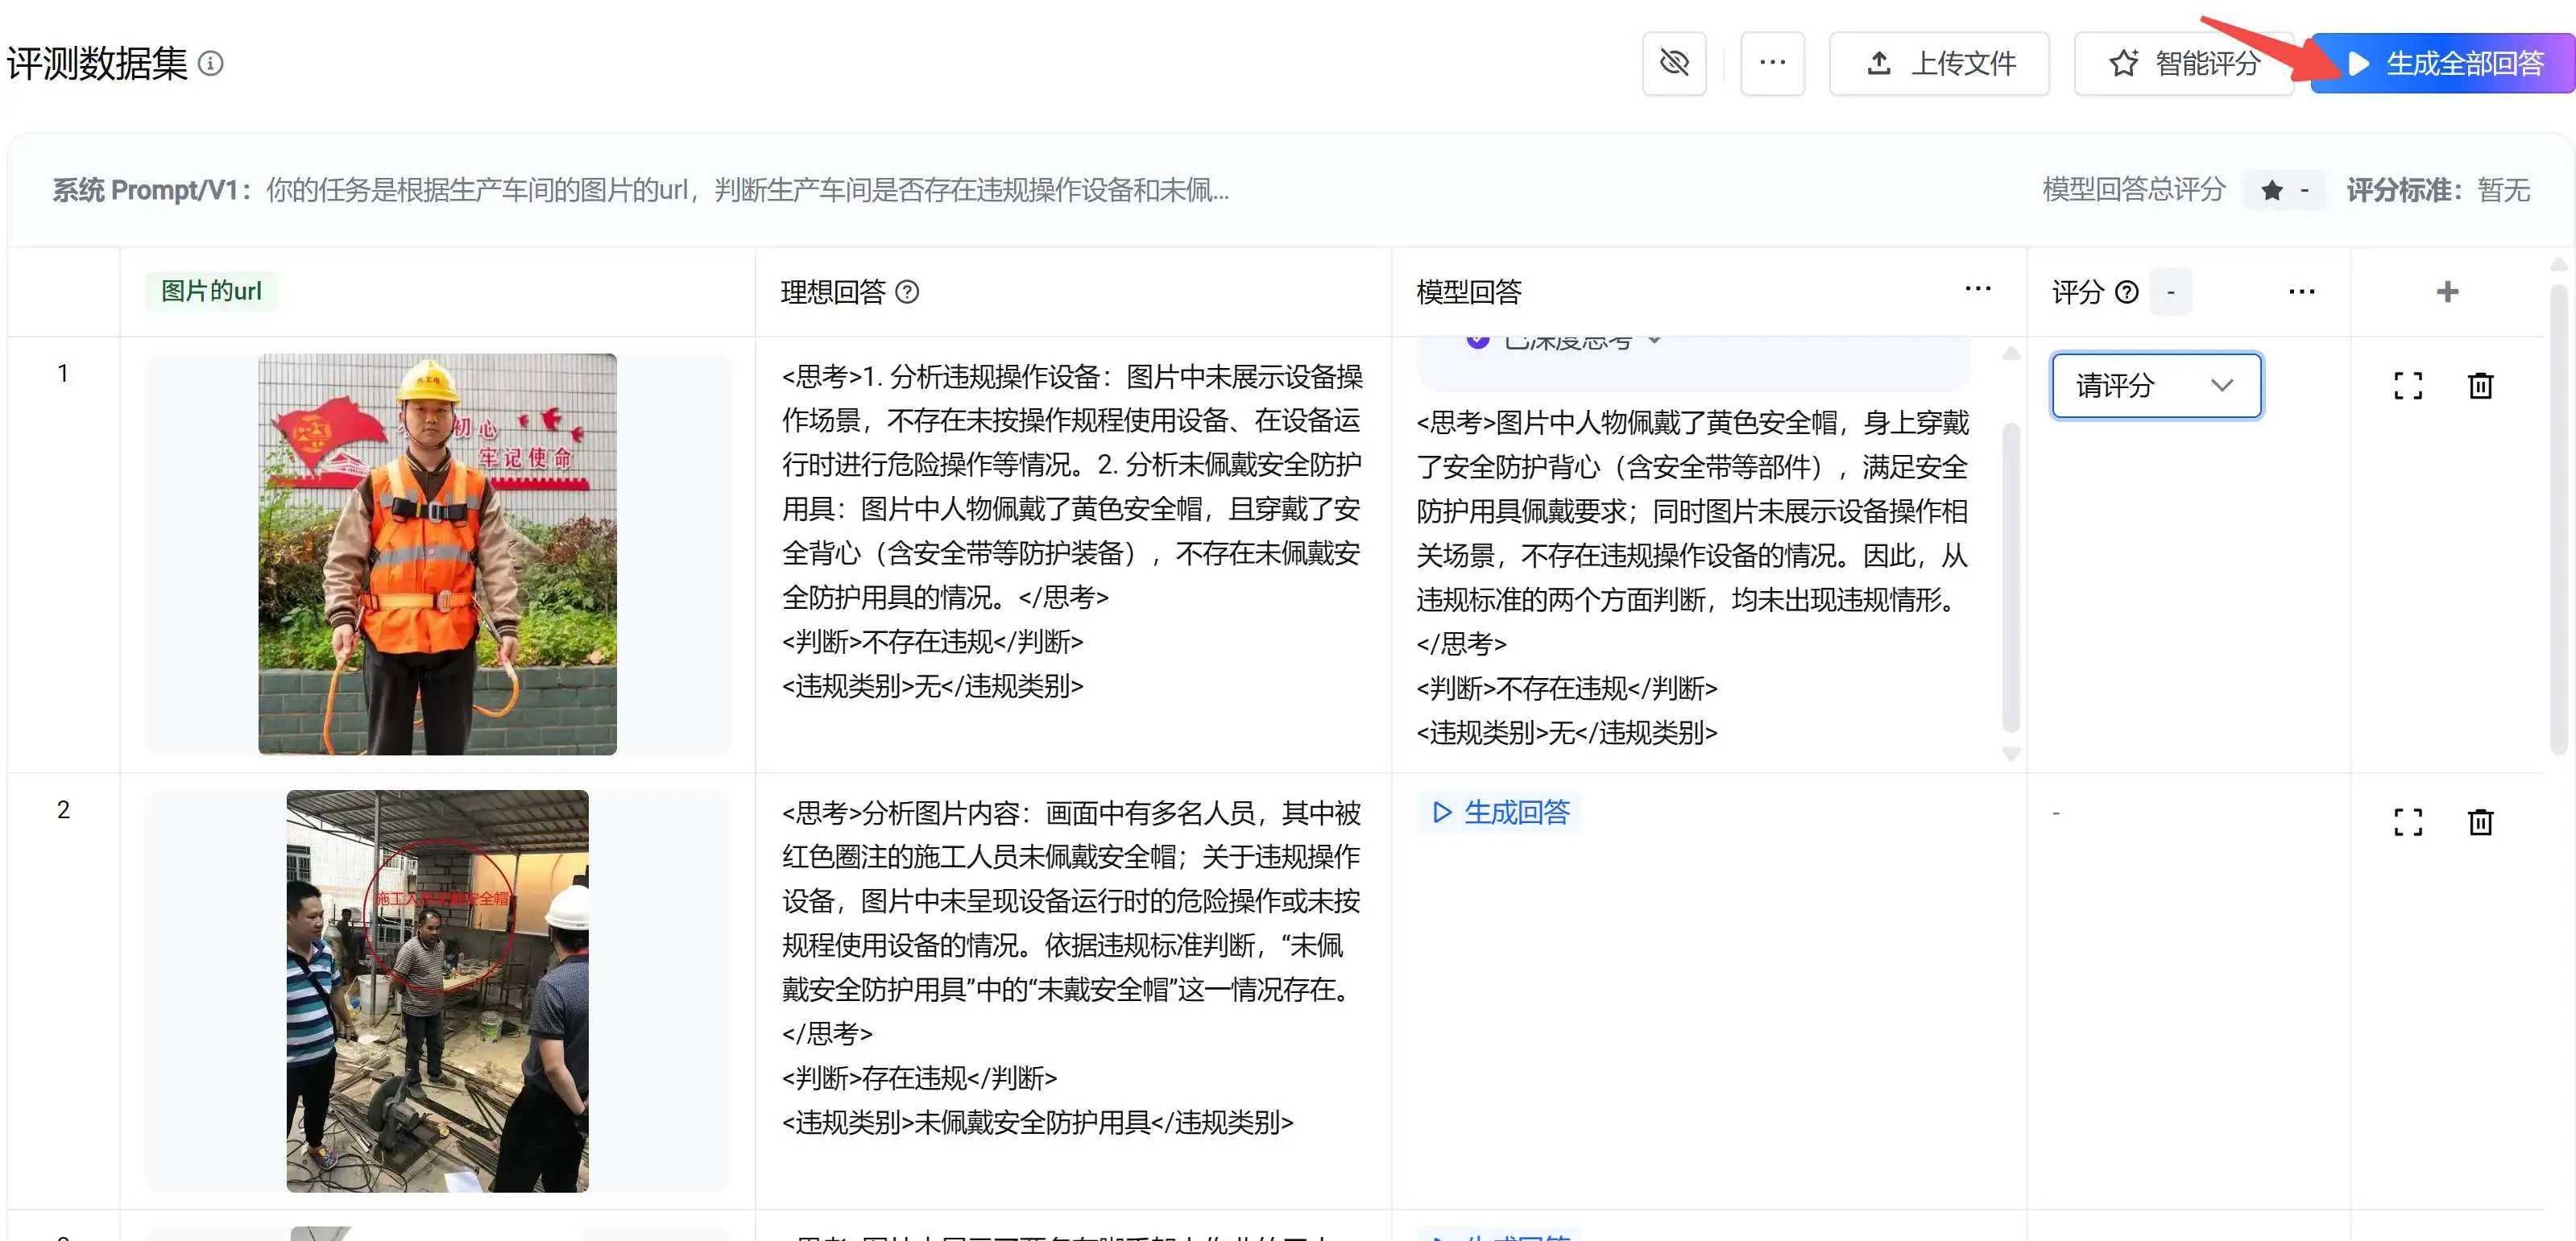This screenshot has width=2576, height=1241.
Task: Click info icon next to 评测数据集 title
Action: 211,63
